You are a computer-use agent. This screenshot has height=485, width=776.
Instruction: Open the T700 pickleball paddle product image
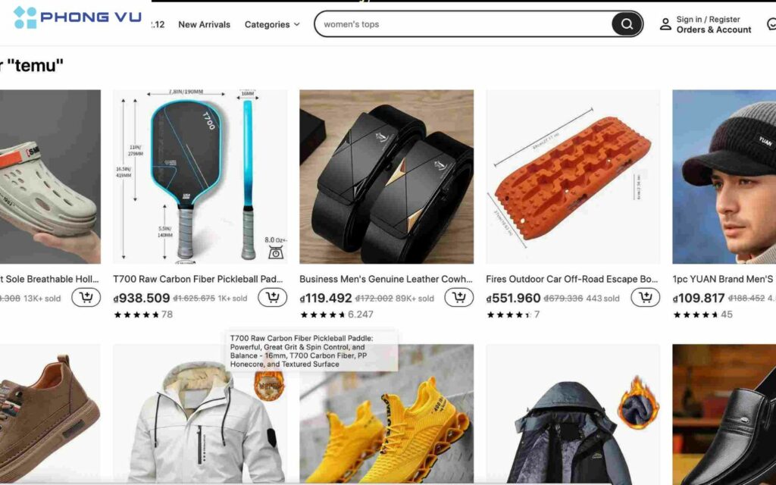pos(200,177)
